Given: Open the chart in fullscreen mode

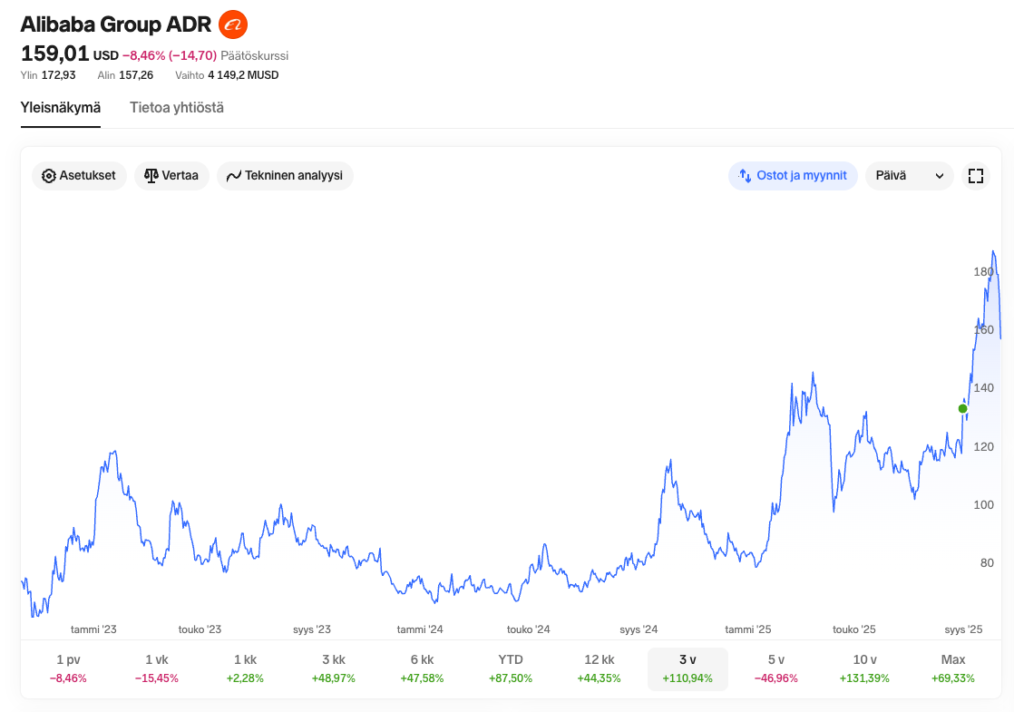Looking at the screenshot, I should (x=976, y=176).
